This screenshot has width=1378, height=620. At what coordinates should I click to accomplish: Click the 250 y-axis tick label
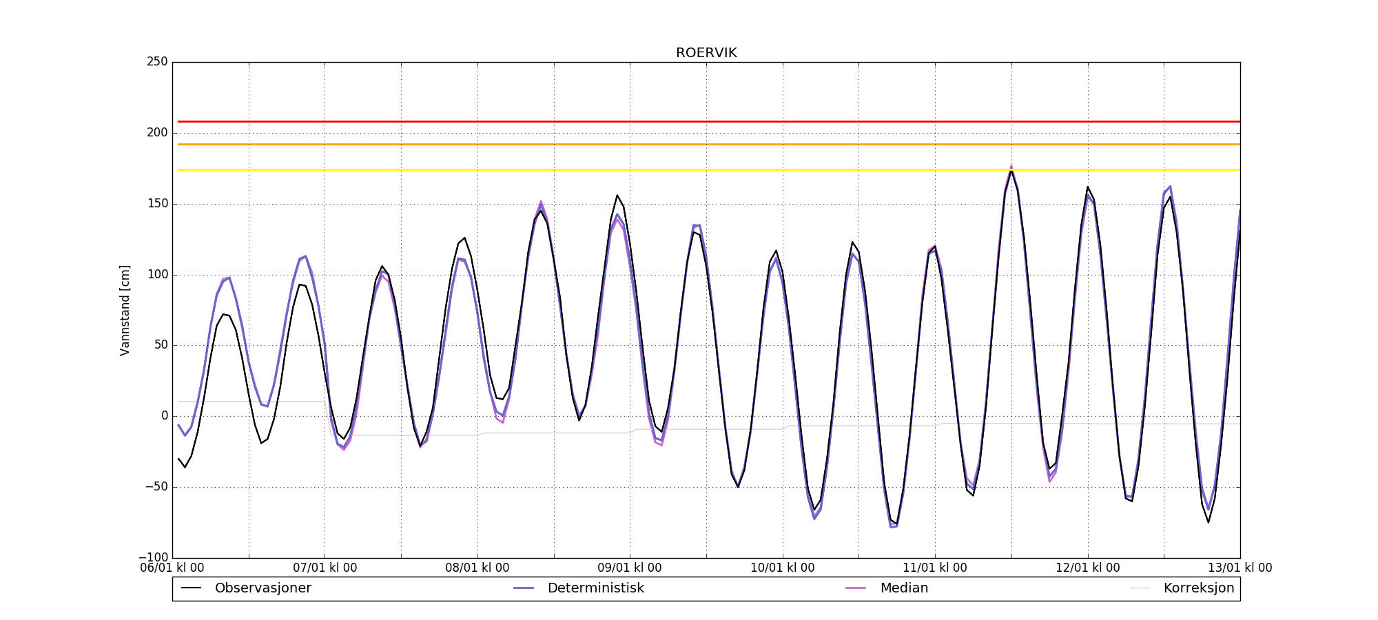coord(157,62)
